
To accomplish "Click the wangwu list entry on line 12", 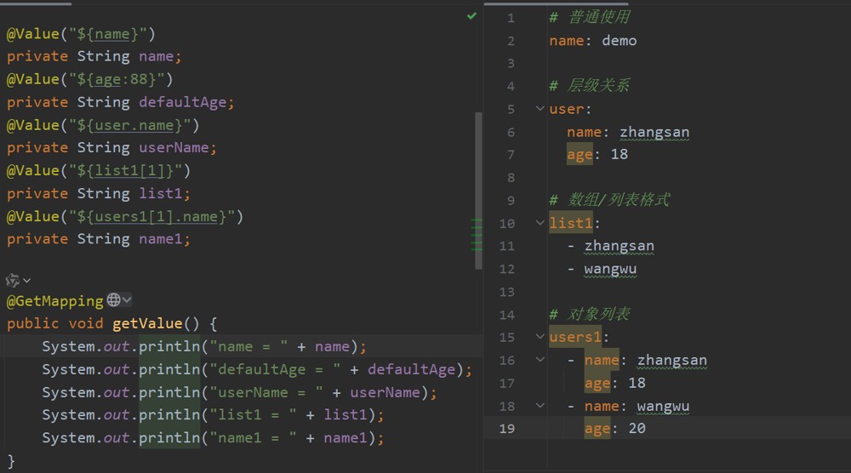I will point(610,269).
